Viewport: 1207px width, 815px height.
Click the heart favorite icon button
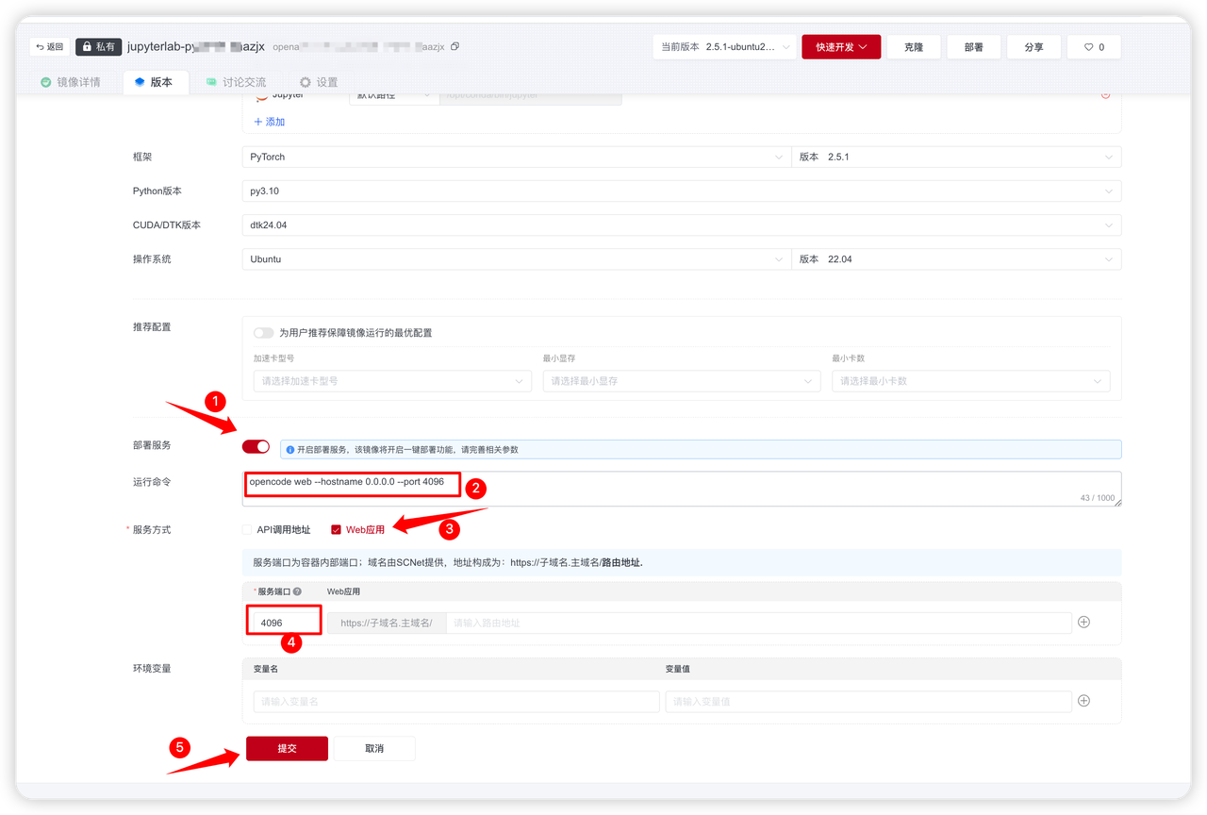(1094, 47)
